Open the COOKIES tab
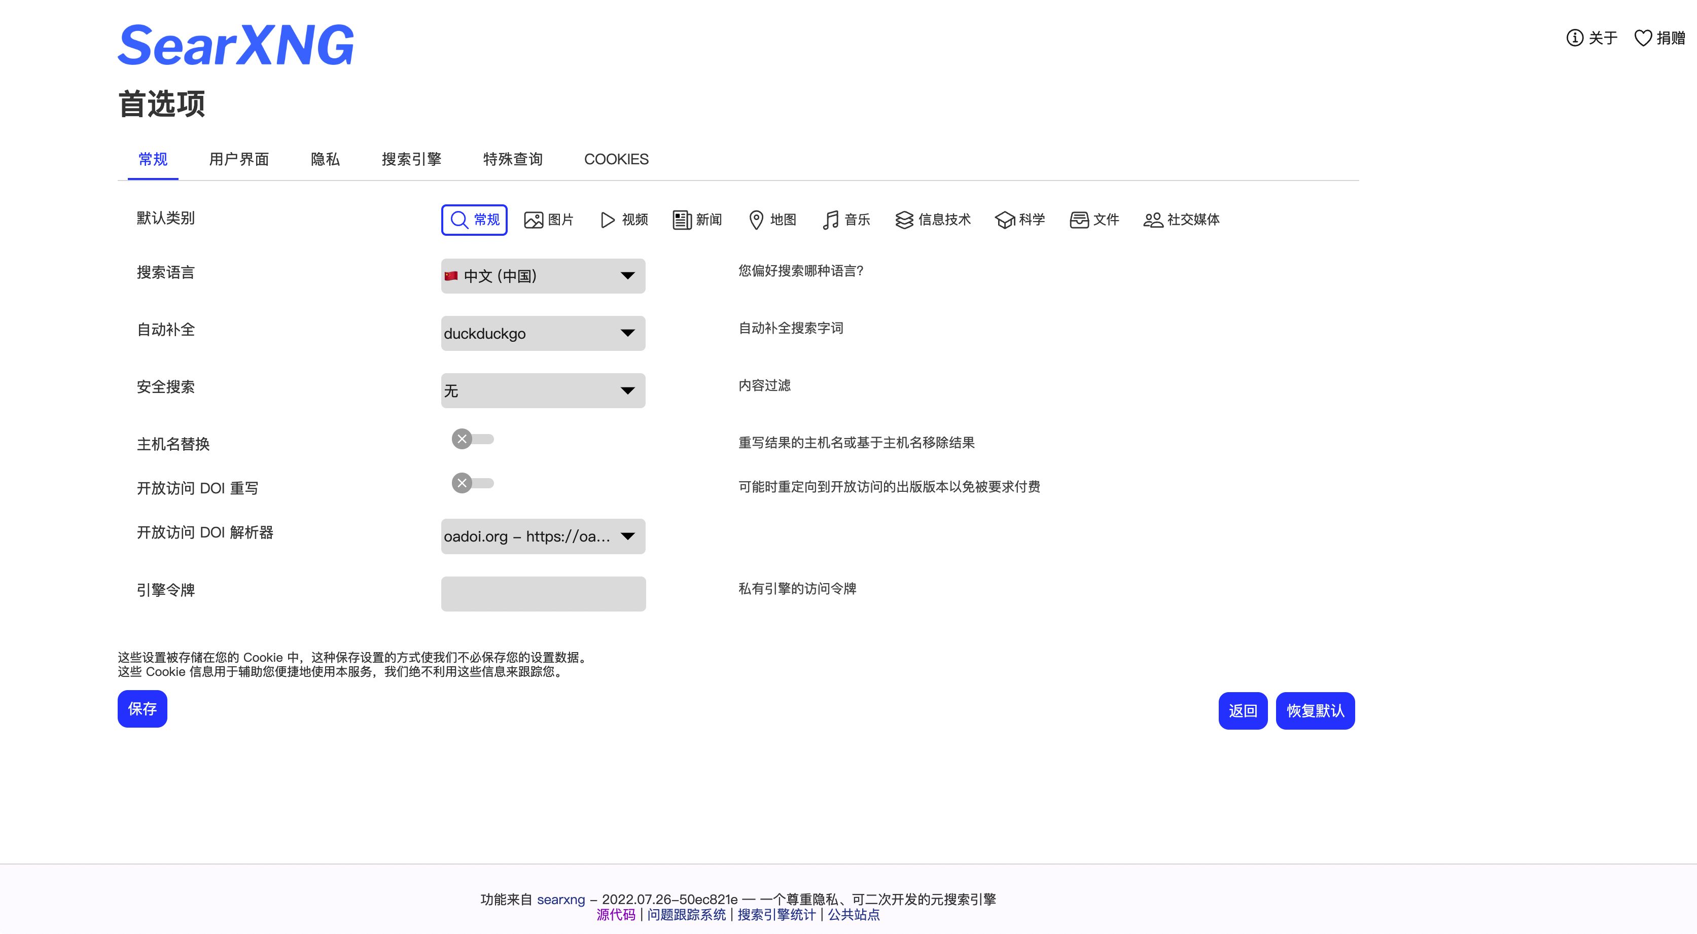The width and height of the screenshot is (1697, 934). 616,159
